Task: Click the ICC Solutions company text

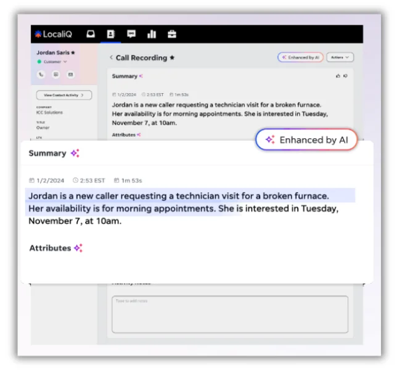Action: point(49,113)
